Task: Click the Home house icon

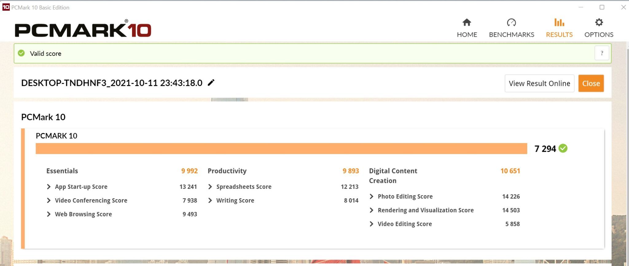Action: (x=467, y=22)
